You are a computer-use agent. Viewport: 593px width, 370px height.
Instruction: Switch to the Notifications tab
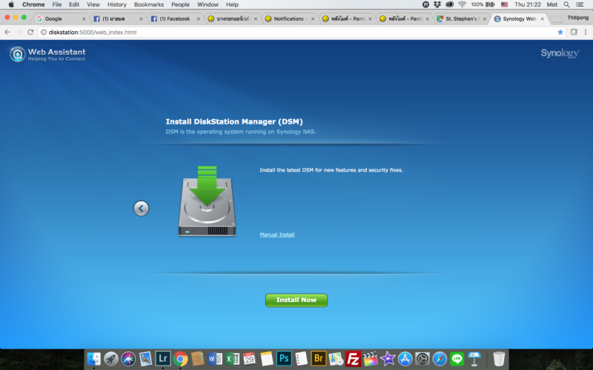click(289, 18)
